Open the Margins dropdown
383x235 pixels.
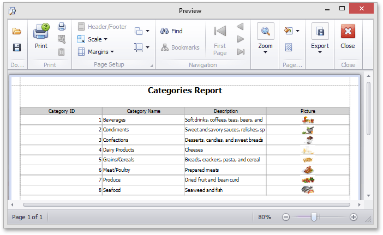[x=95, y=52]
